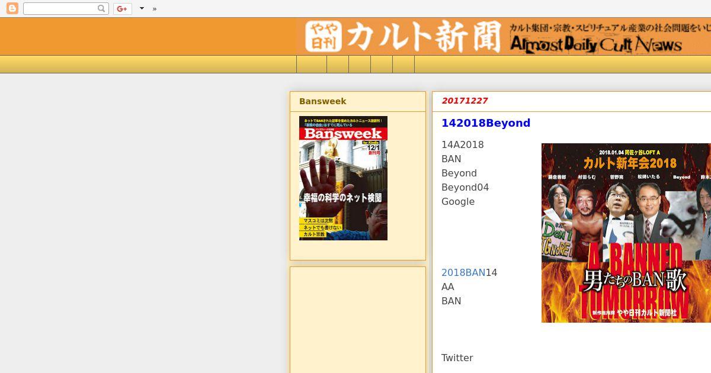
Task: Click the カルト新聞 header banner
Action: tap(504, 36)
